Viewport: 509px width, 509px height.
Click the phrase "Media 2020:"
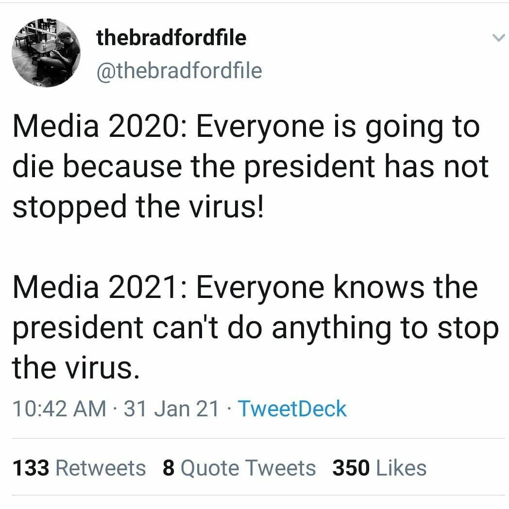[x=97, y=127]
